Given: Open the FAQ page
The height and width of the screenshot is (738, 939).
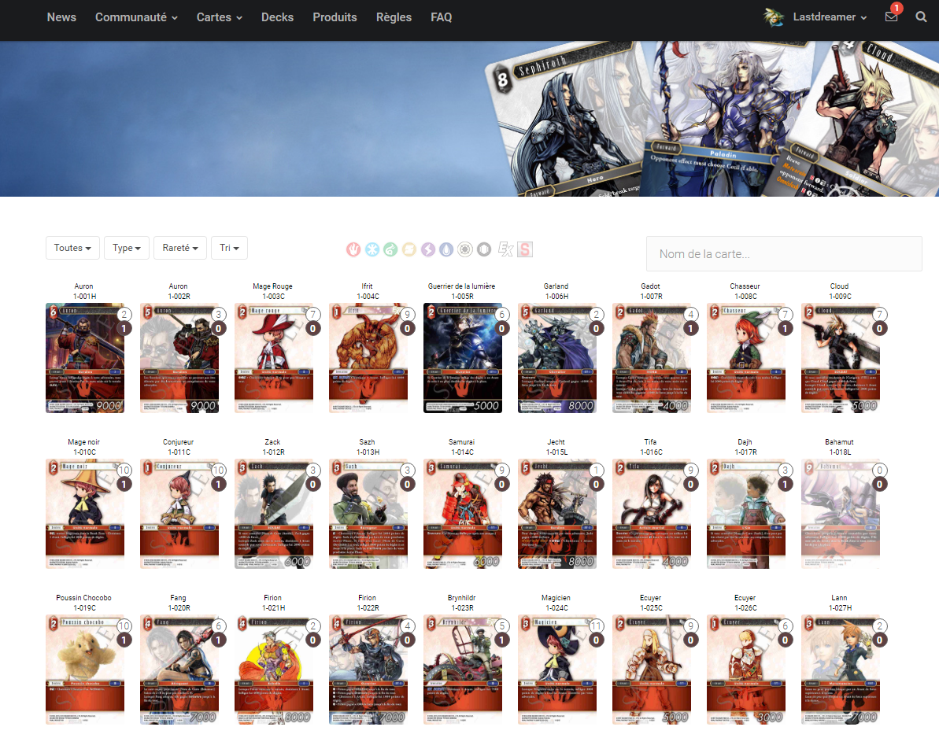Looking at the screenshot, I should [x=442, y=17].
